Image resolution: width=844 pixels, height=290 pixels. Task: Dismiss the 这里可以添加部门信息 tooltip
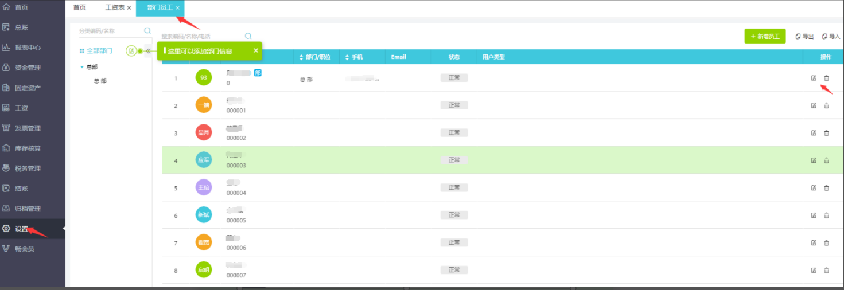[256, 50]
